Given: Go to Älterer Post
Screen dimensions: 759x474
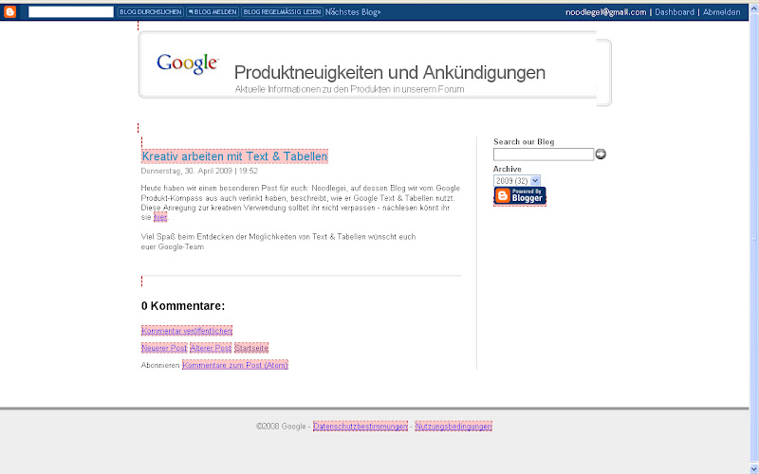Looking at the screenshot, I should (211, 348).
